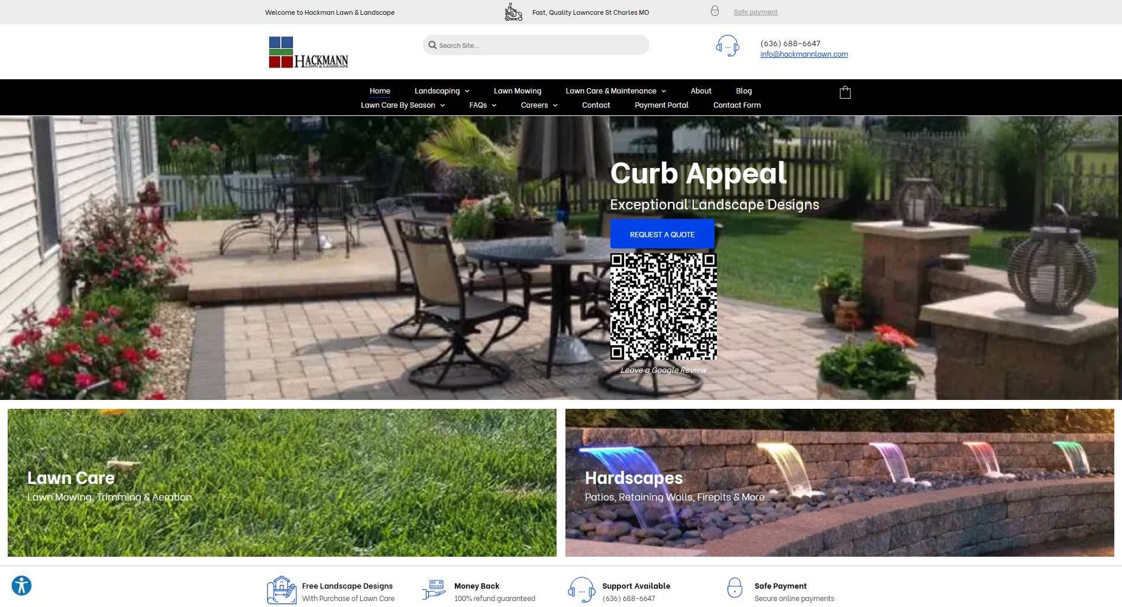
Task: Open the Contact menu item
Action: click(x=596, y=105)
